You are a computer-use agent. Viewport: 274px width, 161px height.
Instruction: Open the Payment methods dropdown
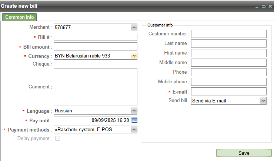[x=134, y=130]
